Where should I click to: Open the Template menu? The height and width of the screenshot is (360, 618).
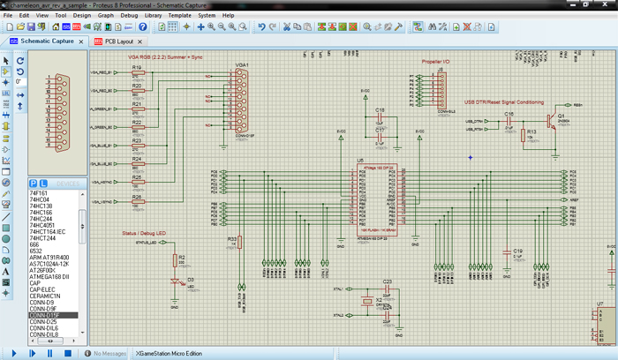pyautogui.click(x=180, y=15)
